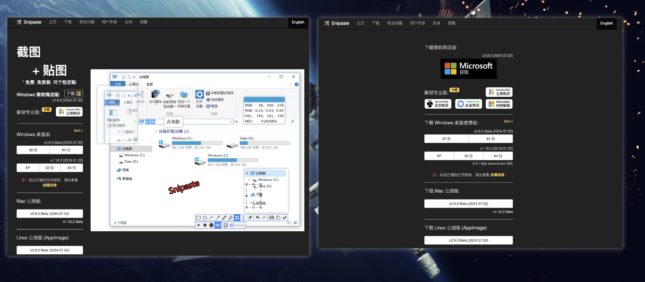
Task: Click the green checkmark finish icon
Action: tap(285, 218)
